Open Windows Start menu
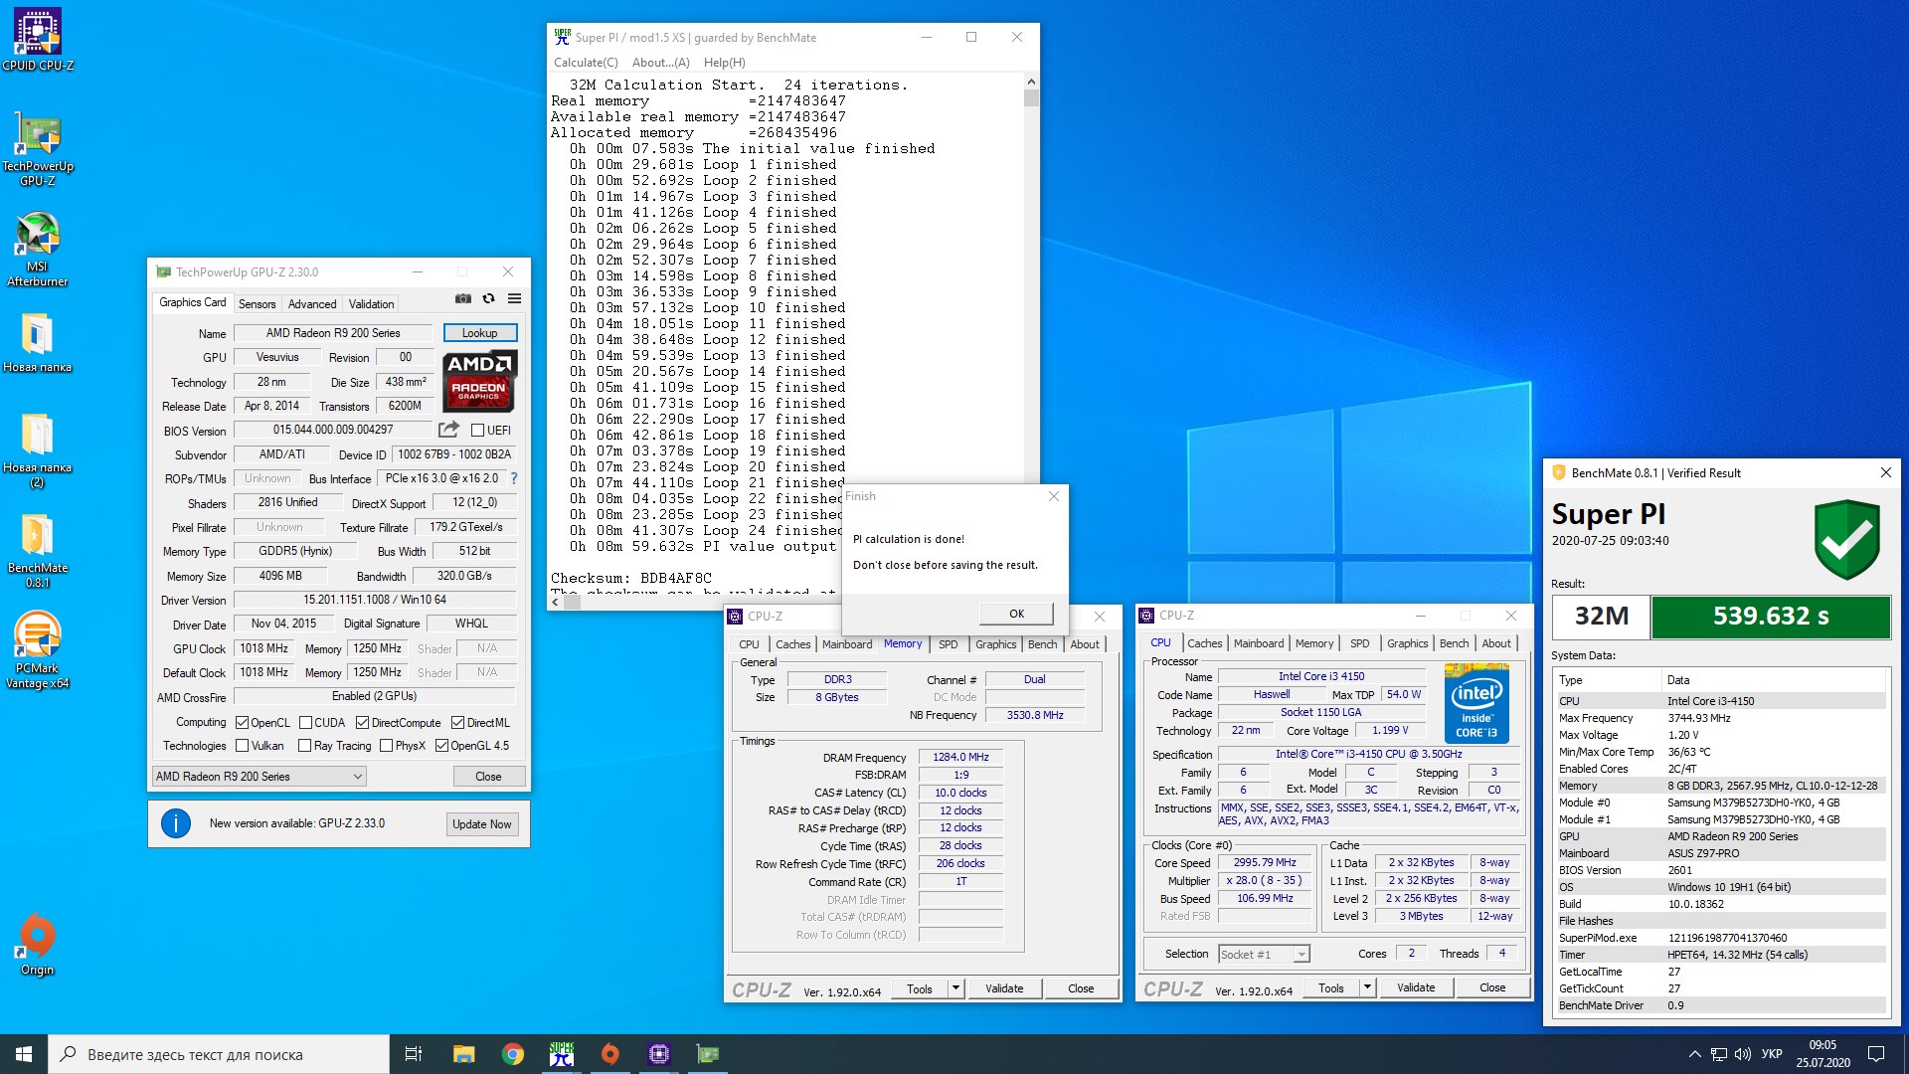This screenshot has height=1074, width=1909. coord(24,1054)
